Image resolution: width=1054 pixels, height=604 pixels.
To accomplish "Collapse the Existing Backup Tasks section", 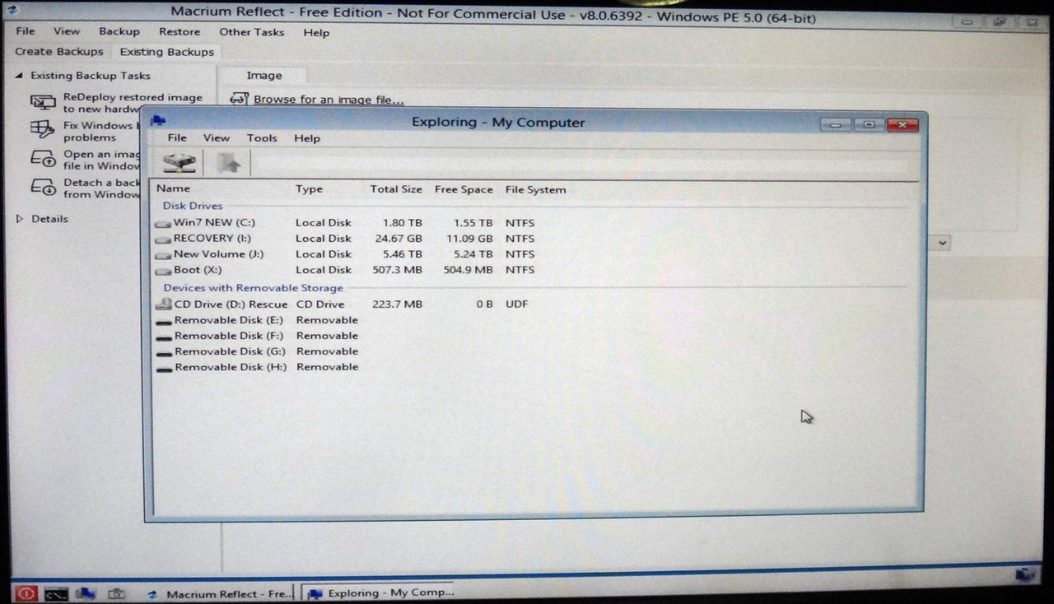I will (19, 76).
